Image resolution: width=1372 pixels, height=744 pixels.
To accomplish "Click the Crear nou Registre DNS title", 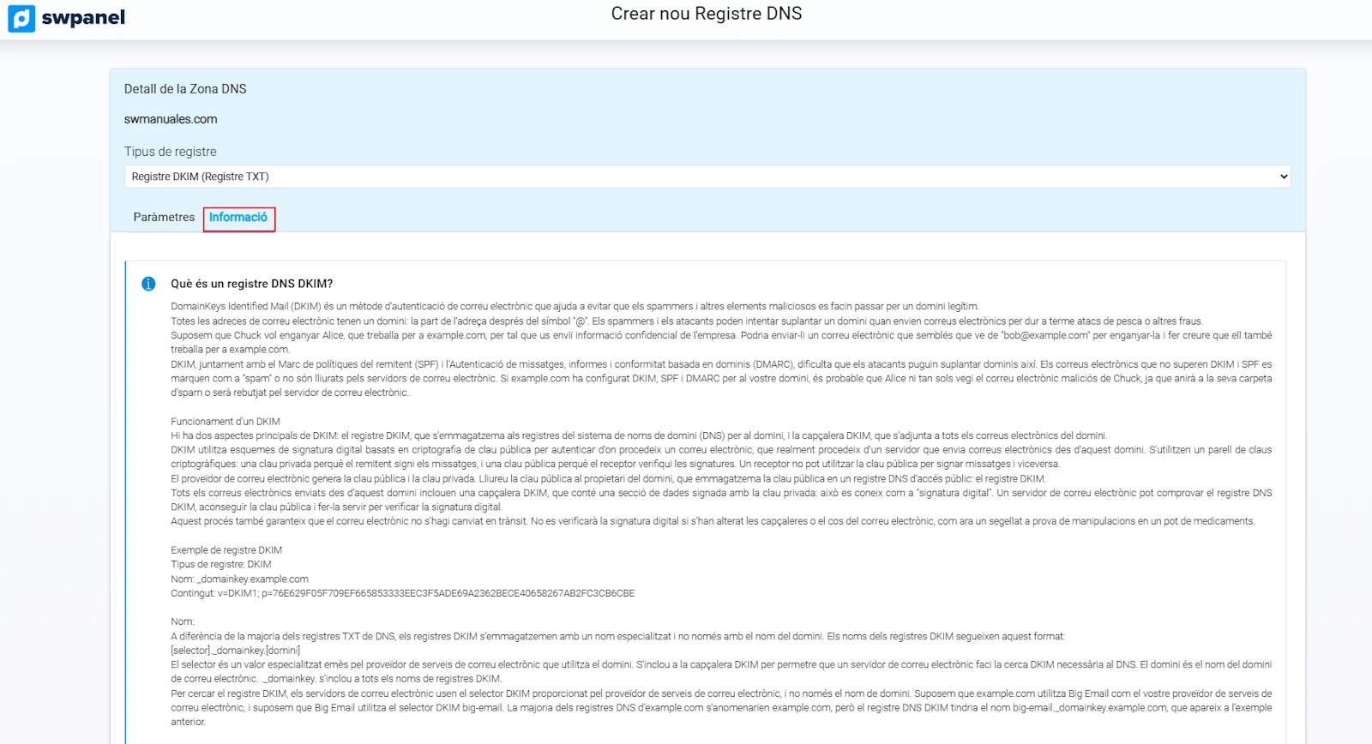I will coord(706,14).
